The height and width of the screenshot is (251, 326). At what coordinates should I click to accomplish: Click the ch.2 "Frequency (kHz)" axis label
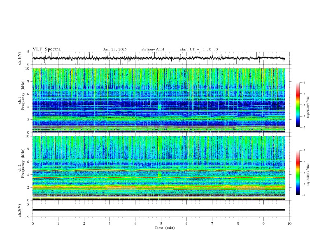click(x=23, y=163)
